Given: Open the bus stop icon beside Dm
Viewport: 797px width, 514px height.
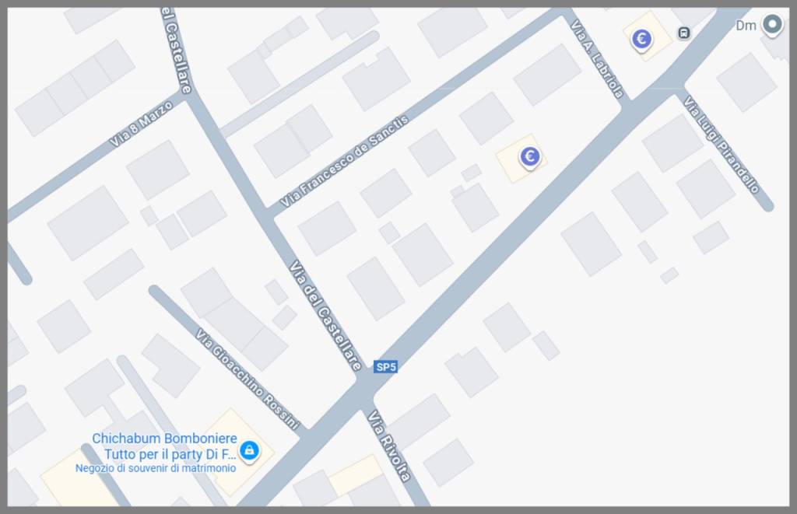Looking at the screenshot, I should (x=684, y=33).
